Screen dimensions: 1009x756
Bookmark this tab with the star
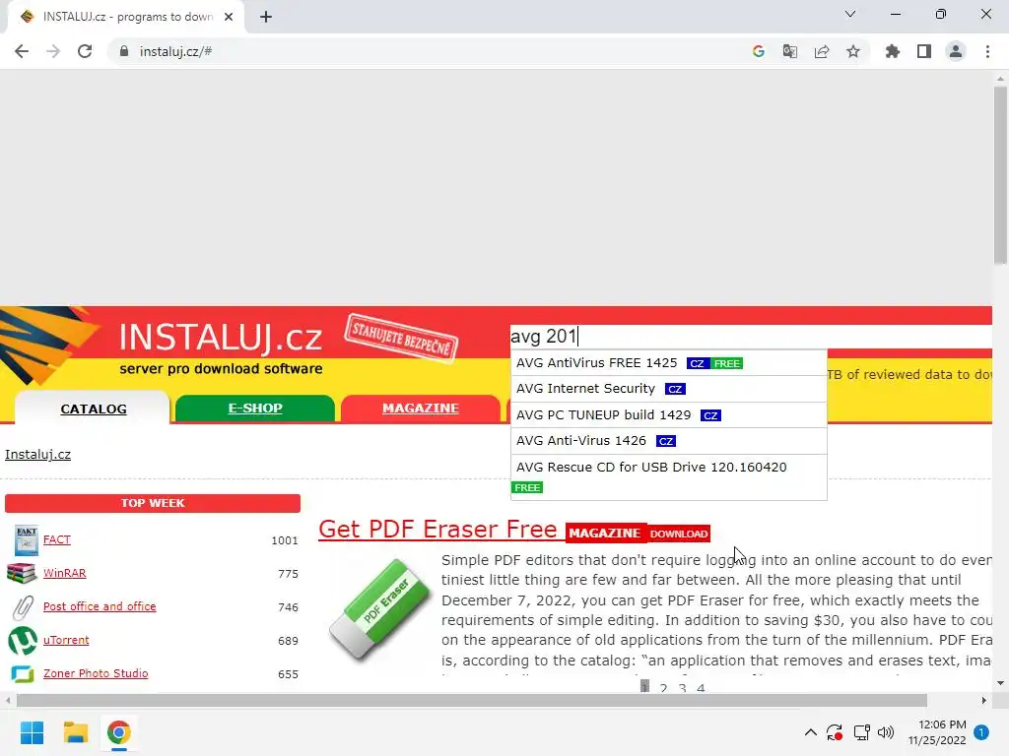[x=853, y=51]
